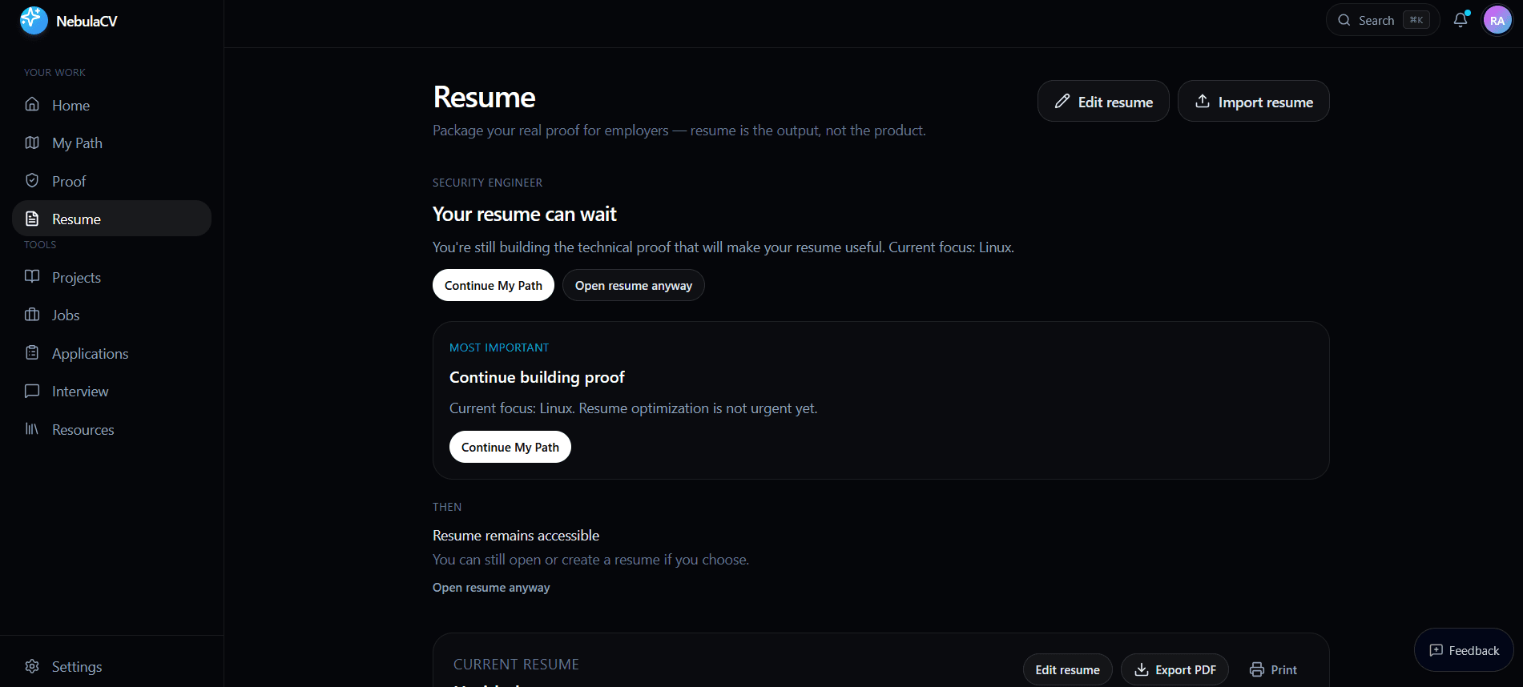The height and width of the screenshot is (687, 1523).
Task: Click the "Continue building proof" heading
Action: [537, 377]
